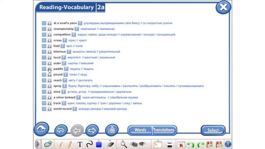Click the clear list button with X
The width and height of the screenshot is (265, 149).
(112, 130)
